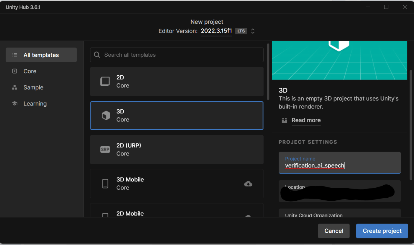Click the New project title text
Screen dimensions: 414x245
tap(207, 22)
